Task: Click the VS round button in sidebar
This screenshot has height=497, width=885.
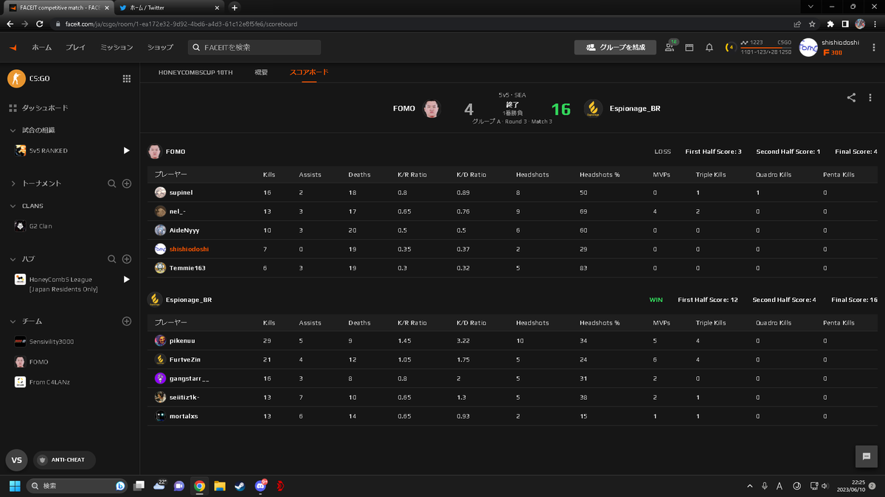Action: (x=17, y=460)
